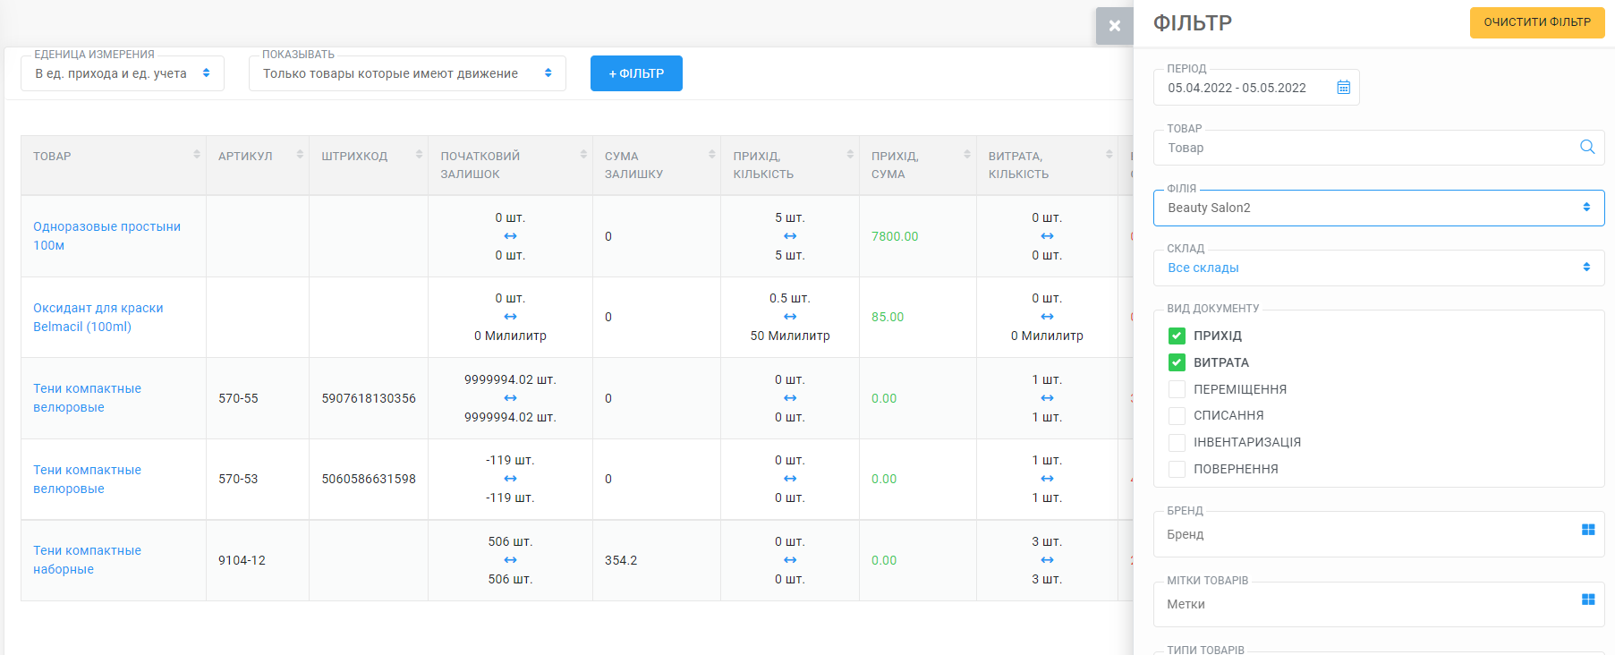Viewport: 1615px width, 655px height.
Task: Open the brand picker grid icon
Action: tap(1588, 530)
